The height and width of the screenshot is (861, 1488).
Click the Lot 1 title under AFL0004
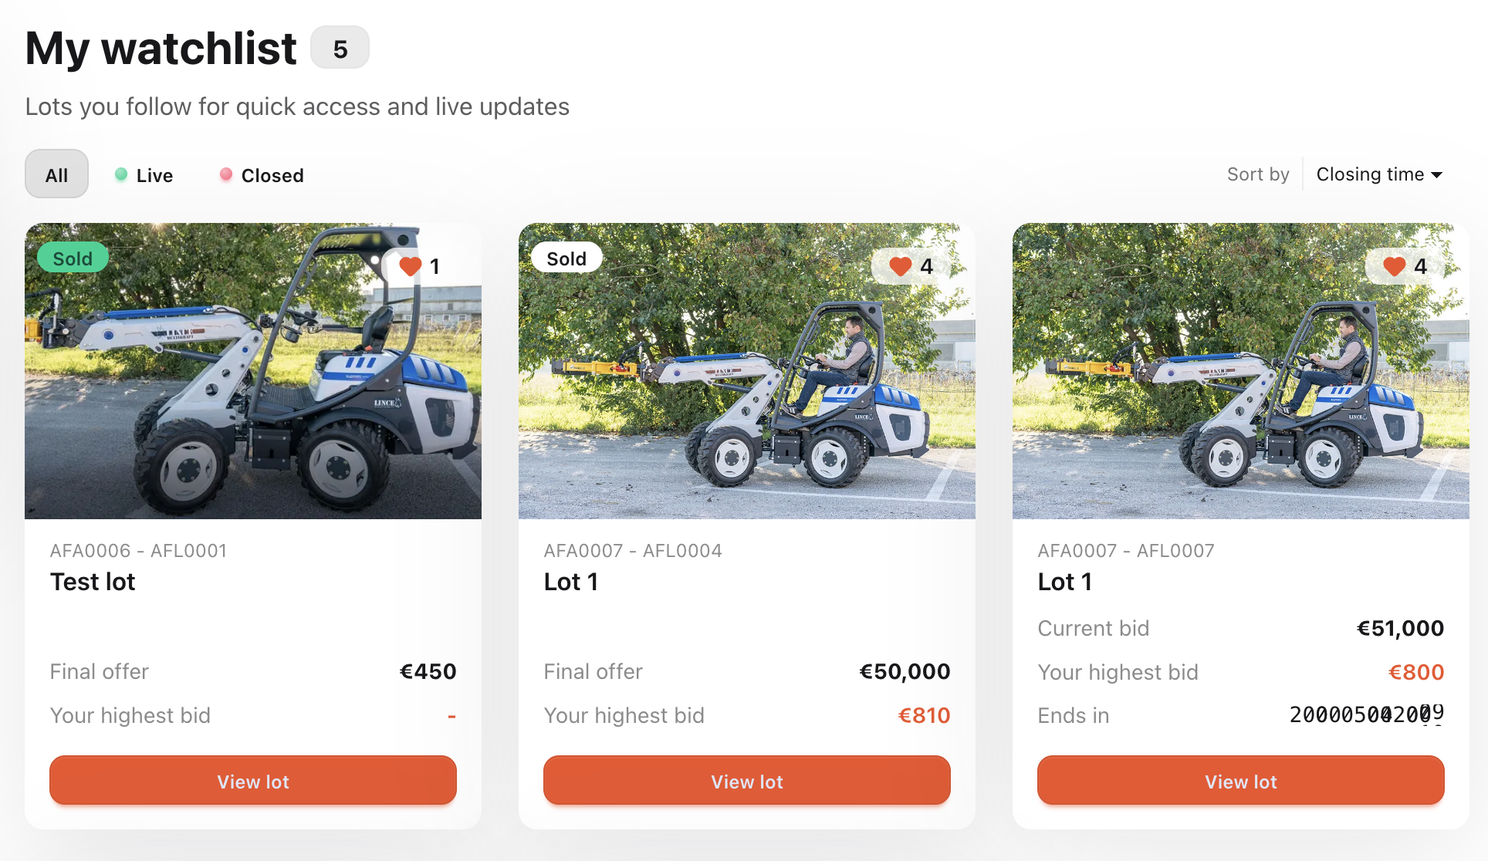(x=571, y=582)
